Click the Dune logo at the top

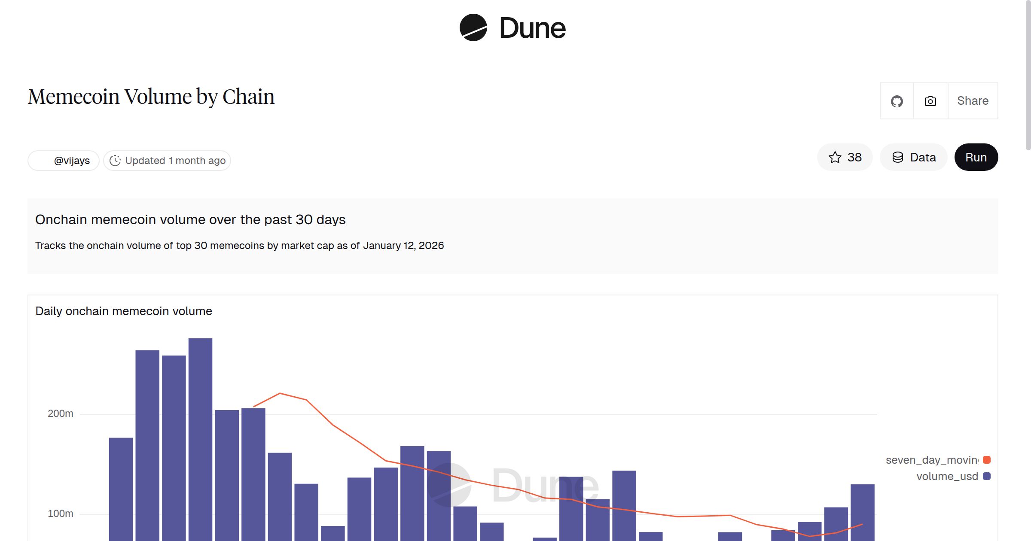point(513,28)
